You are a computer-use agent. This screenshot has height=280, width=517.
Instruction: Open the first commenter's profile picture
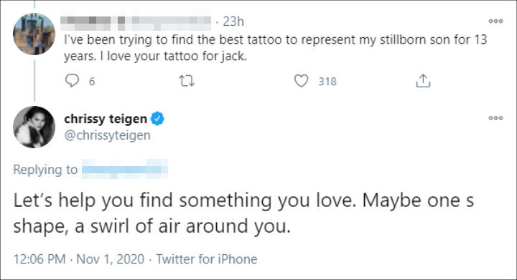click(x=34, y=34)
